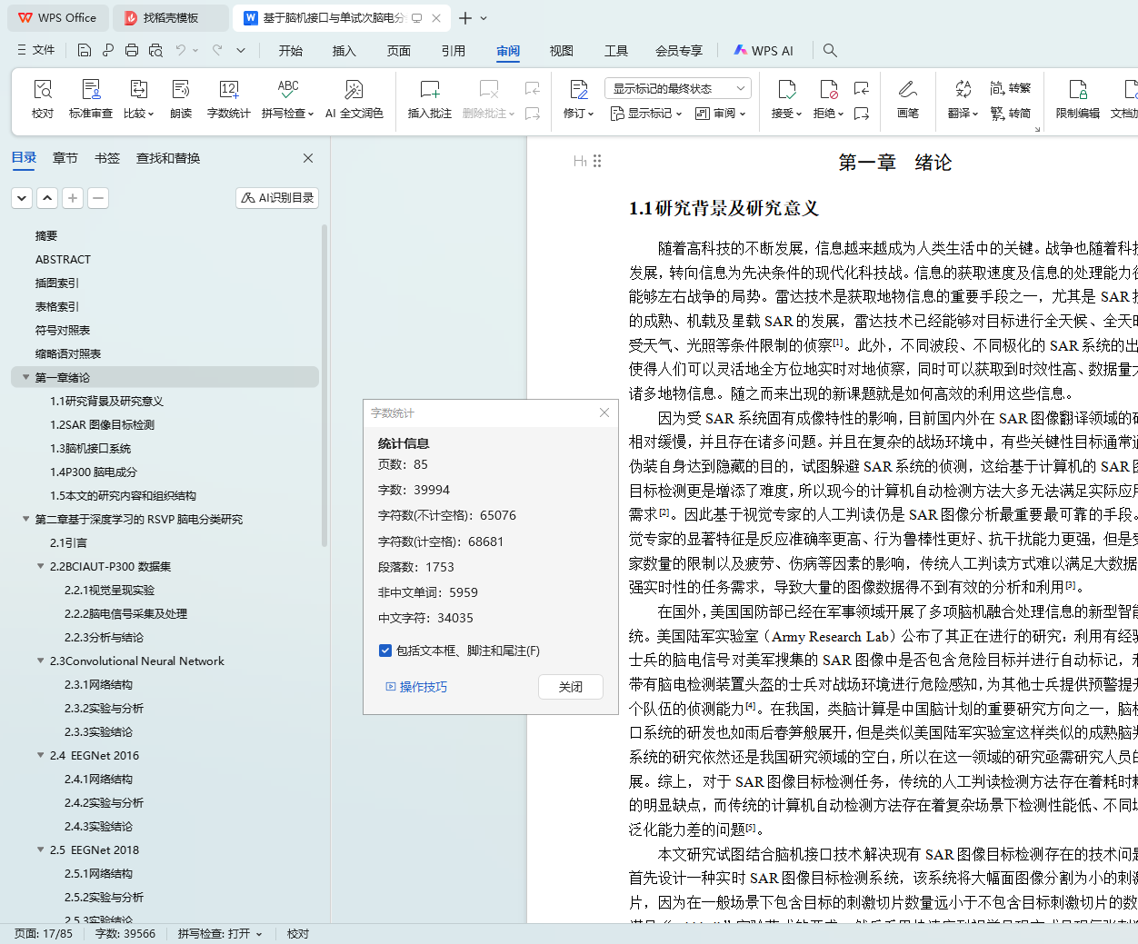Collapse the 2.2BCIAUT-P300 数据集 node

[40, 566]
